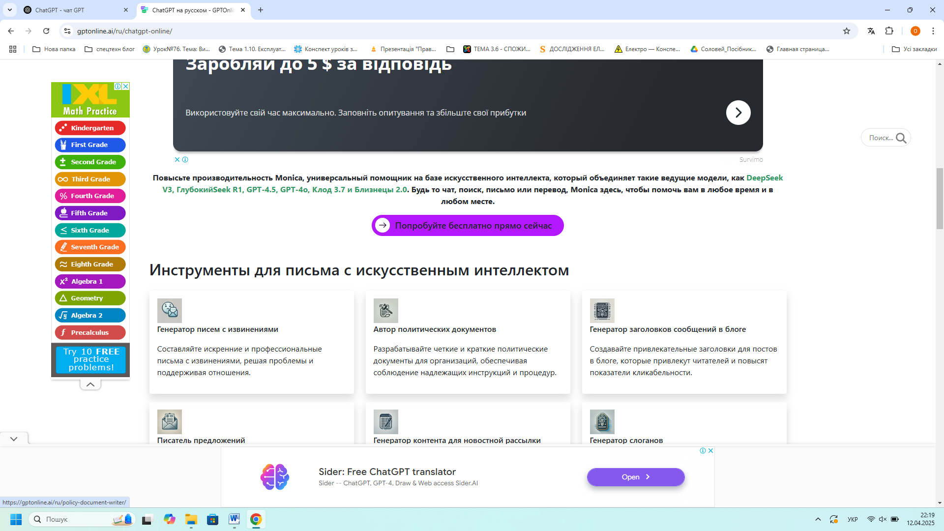
Task: Click the white arrow circle in the survey ad
Action: pyautogui.click(x=738, y=113)
